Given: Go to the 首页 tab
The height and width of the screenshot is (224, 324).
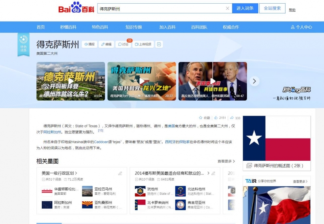Looking at the screenshot, I should pyautogui.click(x=41, y=27).
